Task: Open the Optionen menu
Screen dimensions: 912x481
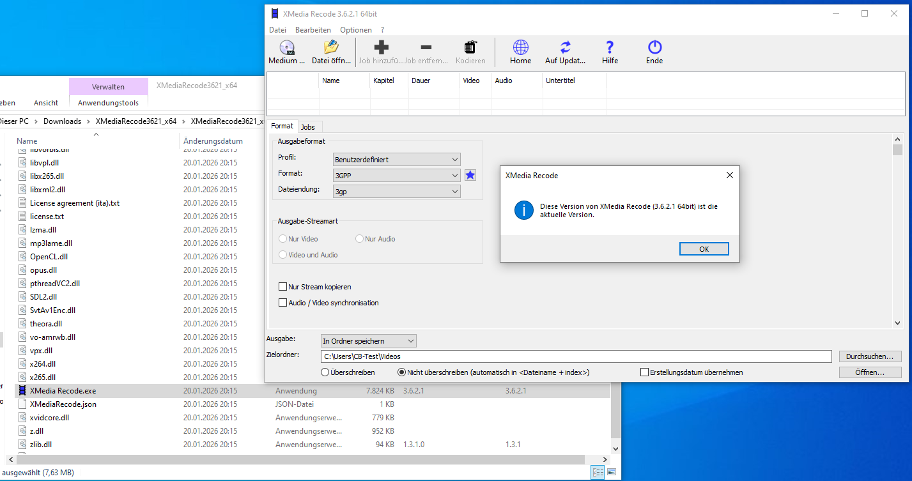Action: (x=356, y=30)
